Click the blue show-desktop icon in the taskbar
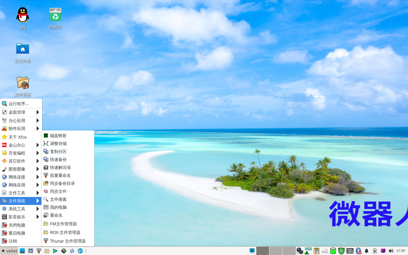 point(22,251)
